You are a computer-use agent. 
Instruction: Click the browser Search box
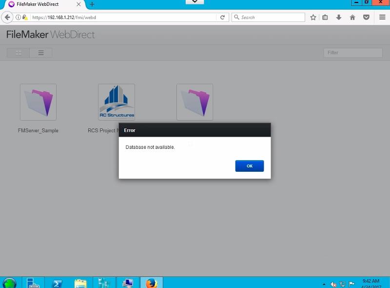pos(268,18)
